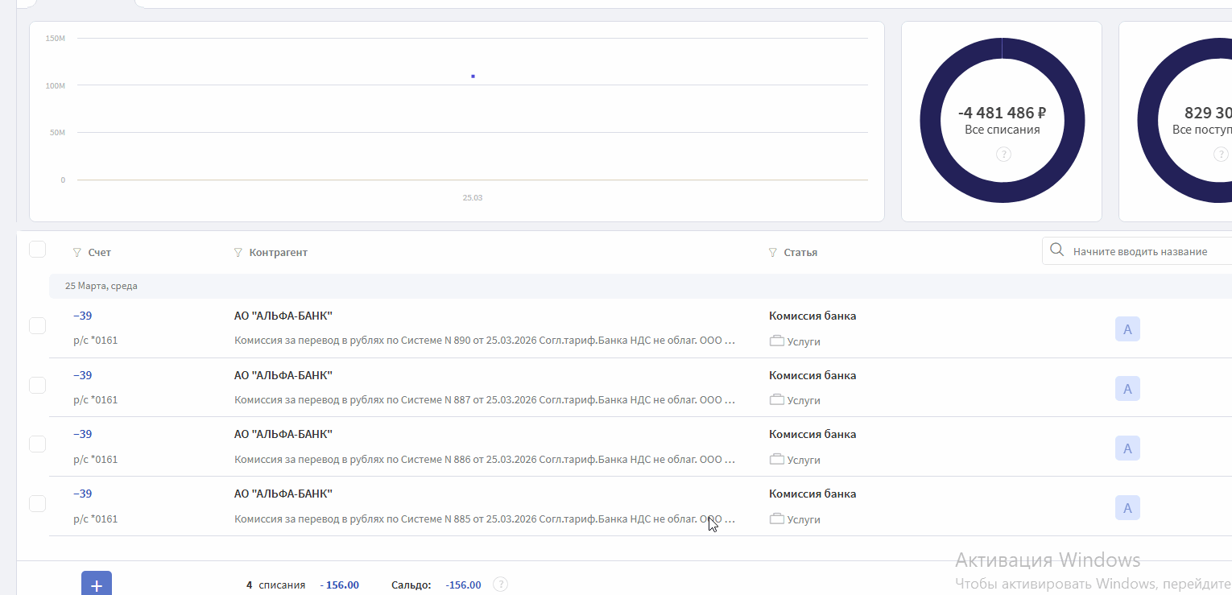Click the '25.03' label on the chart axis
The image size is (1232, 595).
tap(473, 197)
